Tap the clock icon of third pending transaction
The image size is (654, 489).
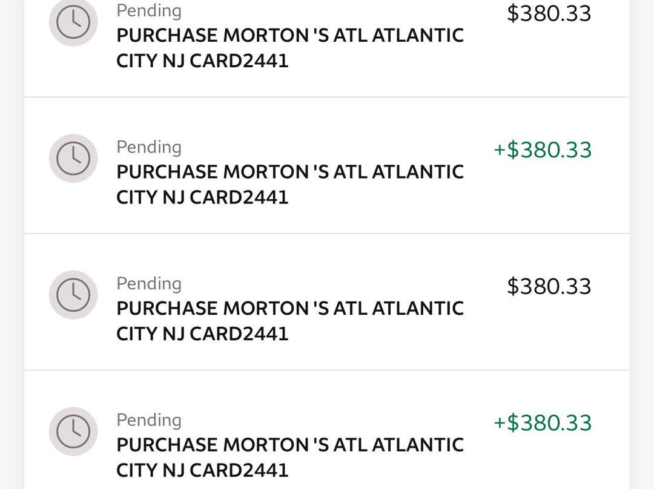(x=73, y=295)
